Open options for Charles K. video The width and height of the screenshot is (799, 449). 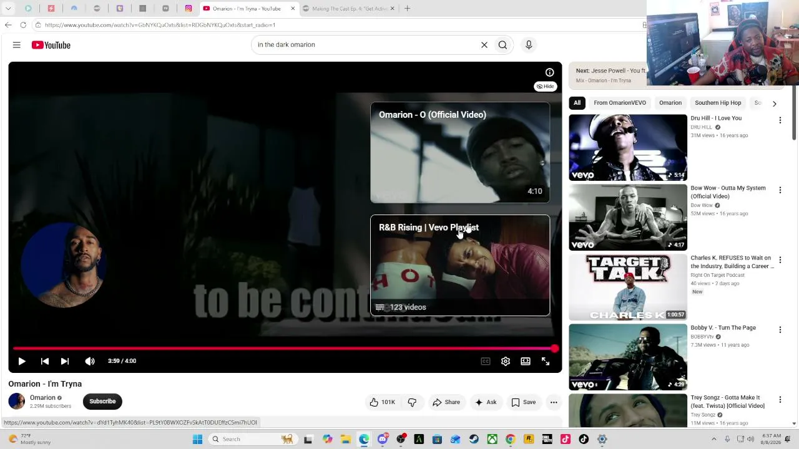tap(780, 260)
